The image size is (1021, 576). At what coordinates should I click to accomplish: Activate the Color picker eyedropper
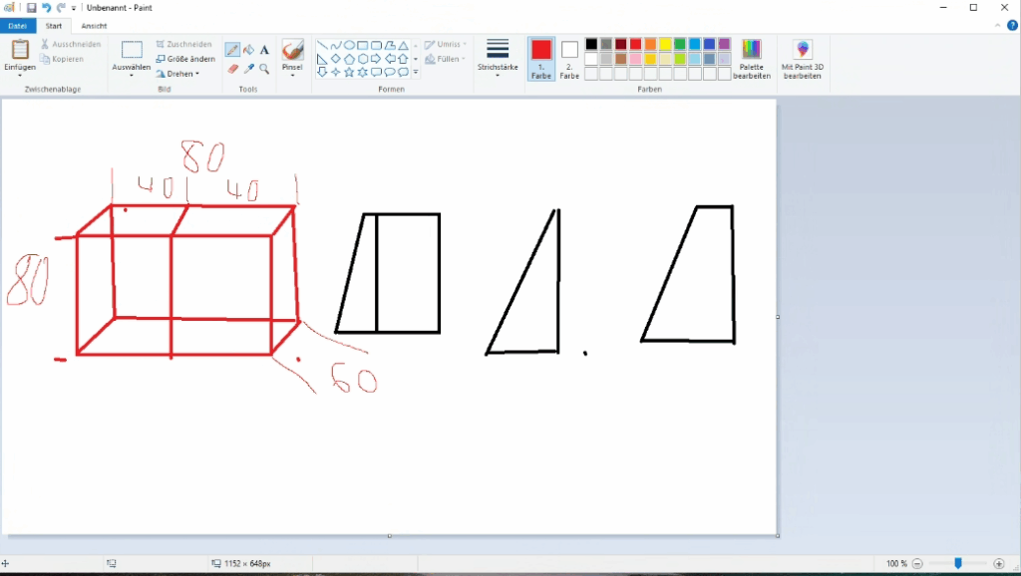248,70
